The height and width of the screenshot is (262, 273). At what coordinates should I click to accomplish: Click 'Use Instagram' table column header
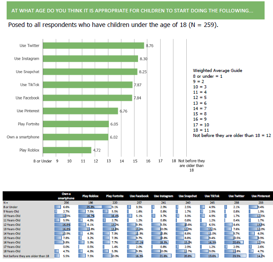click(x=163, y=196)
